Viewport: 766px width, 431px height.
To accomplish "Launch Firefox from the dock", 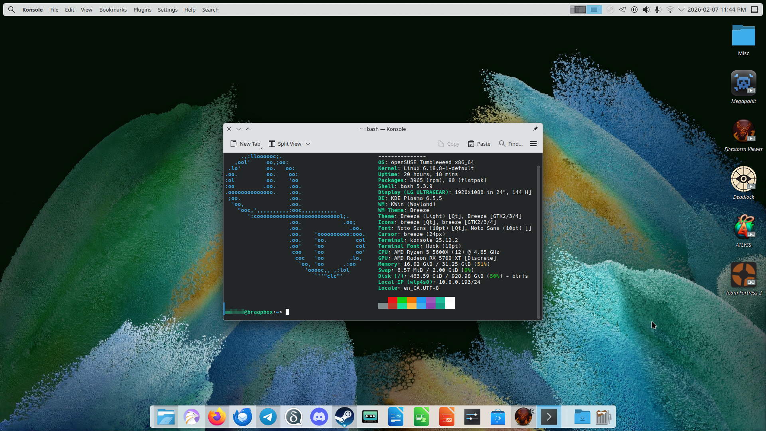I will [x=217, y=417].
